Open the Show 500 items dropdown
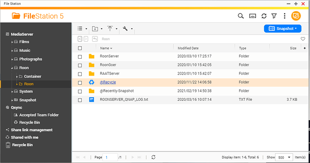Viewport: 310px width, 163px height. (x=284, y=157)
